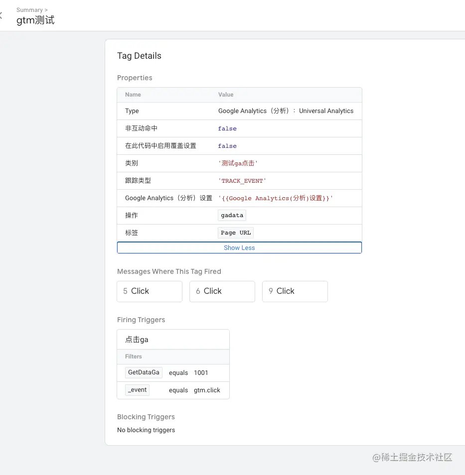This screenshot has width=465, height=475.
Task: Click the Page URL variable chip
Action: 236,233
